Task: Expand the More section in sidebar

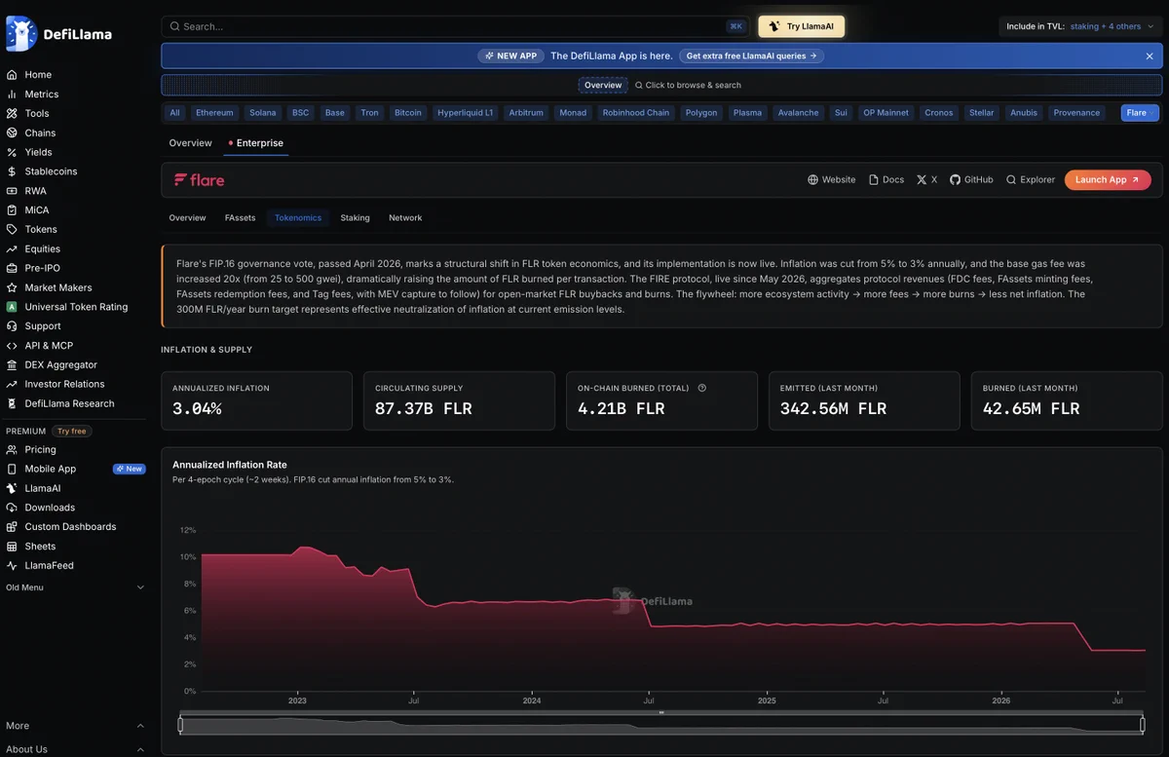Action: [75, 726]
